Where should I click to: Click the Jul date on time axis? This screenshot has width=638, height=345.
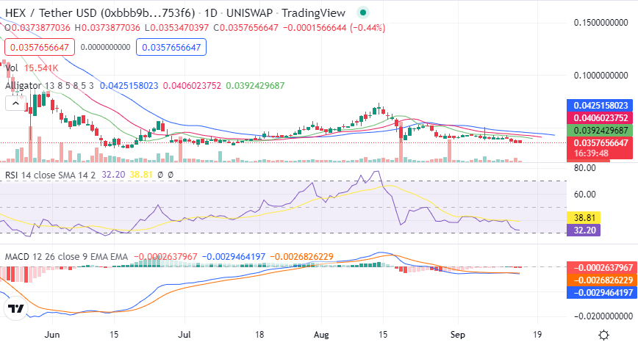coord(184,335)
